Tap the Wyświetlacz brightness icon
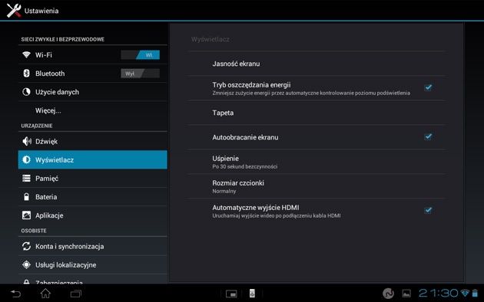 click(x=27, y=159)
